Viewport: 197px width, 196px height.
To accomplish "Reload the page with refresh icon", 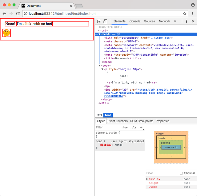I will point(18,14).
